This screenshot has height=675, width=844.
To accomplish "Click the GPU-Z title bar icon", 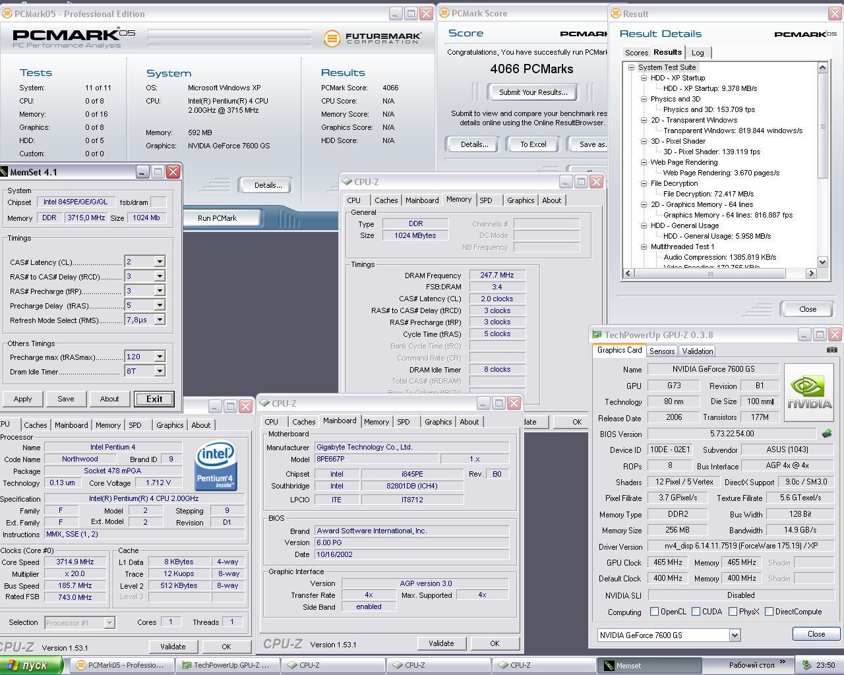I will pyautogui.click(x=597, y=335).
